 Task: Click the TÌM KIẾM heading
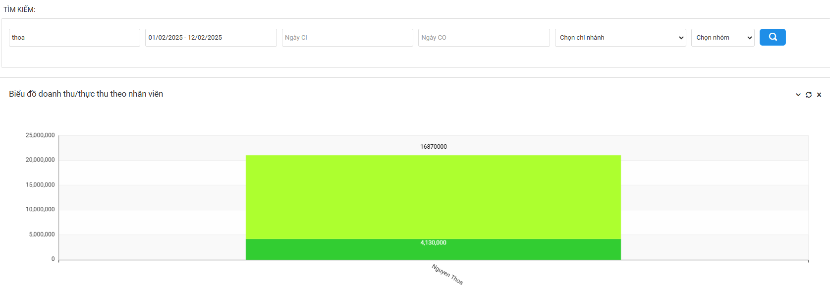[x=19, y=9]
